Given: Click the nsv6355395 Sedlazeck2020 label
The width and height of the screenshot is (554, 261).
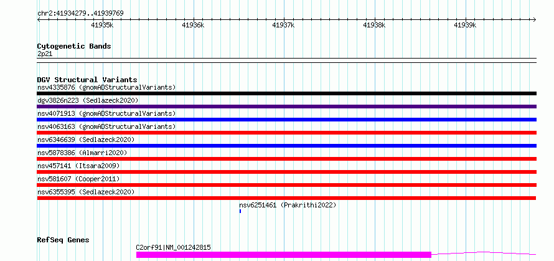Looking at the screenshot, I should [x=86, y=192].
